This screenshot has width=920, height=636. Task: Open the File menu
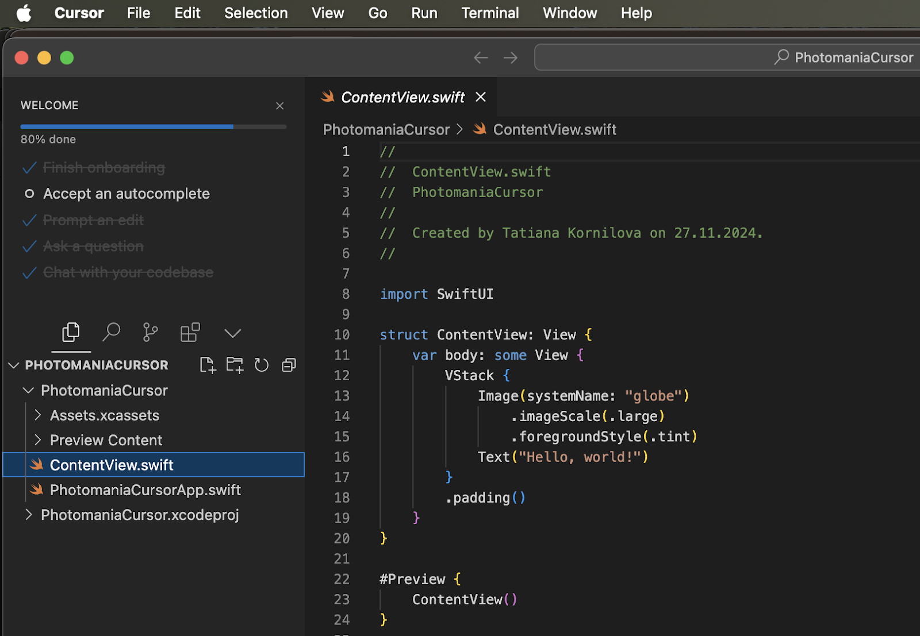coord(139,13)
